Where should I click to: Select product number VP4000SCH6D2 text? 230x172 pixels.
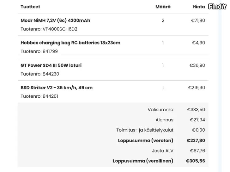(x=60, y=29)
